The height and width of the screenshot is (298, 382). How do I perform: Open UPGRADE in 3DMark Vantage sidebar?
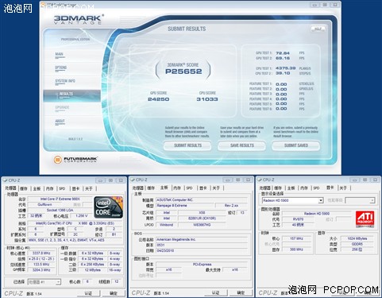point(62,107)
